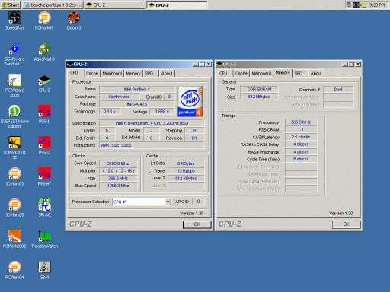Open the PC Wizard 2005 icon
Image resolution: width=390 pixels, height=292 pixels.
tap(14, 85)
